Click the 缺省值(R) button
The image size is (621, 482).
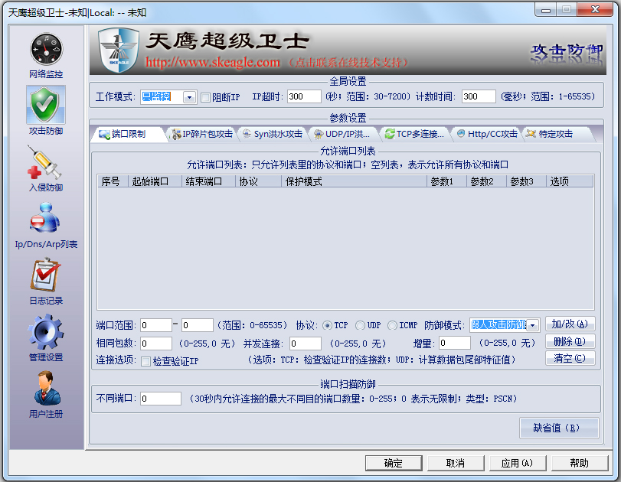[558, 428]
